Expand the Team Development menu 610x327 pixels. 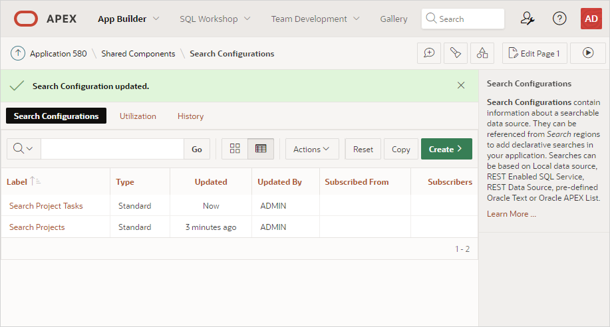315,19
